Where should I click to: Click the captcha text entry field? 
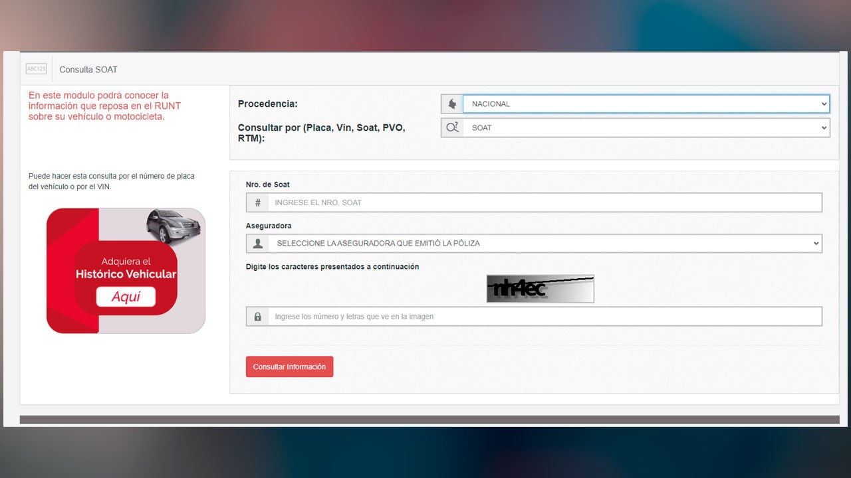(544, 317)
